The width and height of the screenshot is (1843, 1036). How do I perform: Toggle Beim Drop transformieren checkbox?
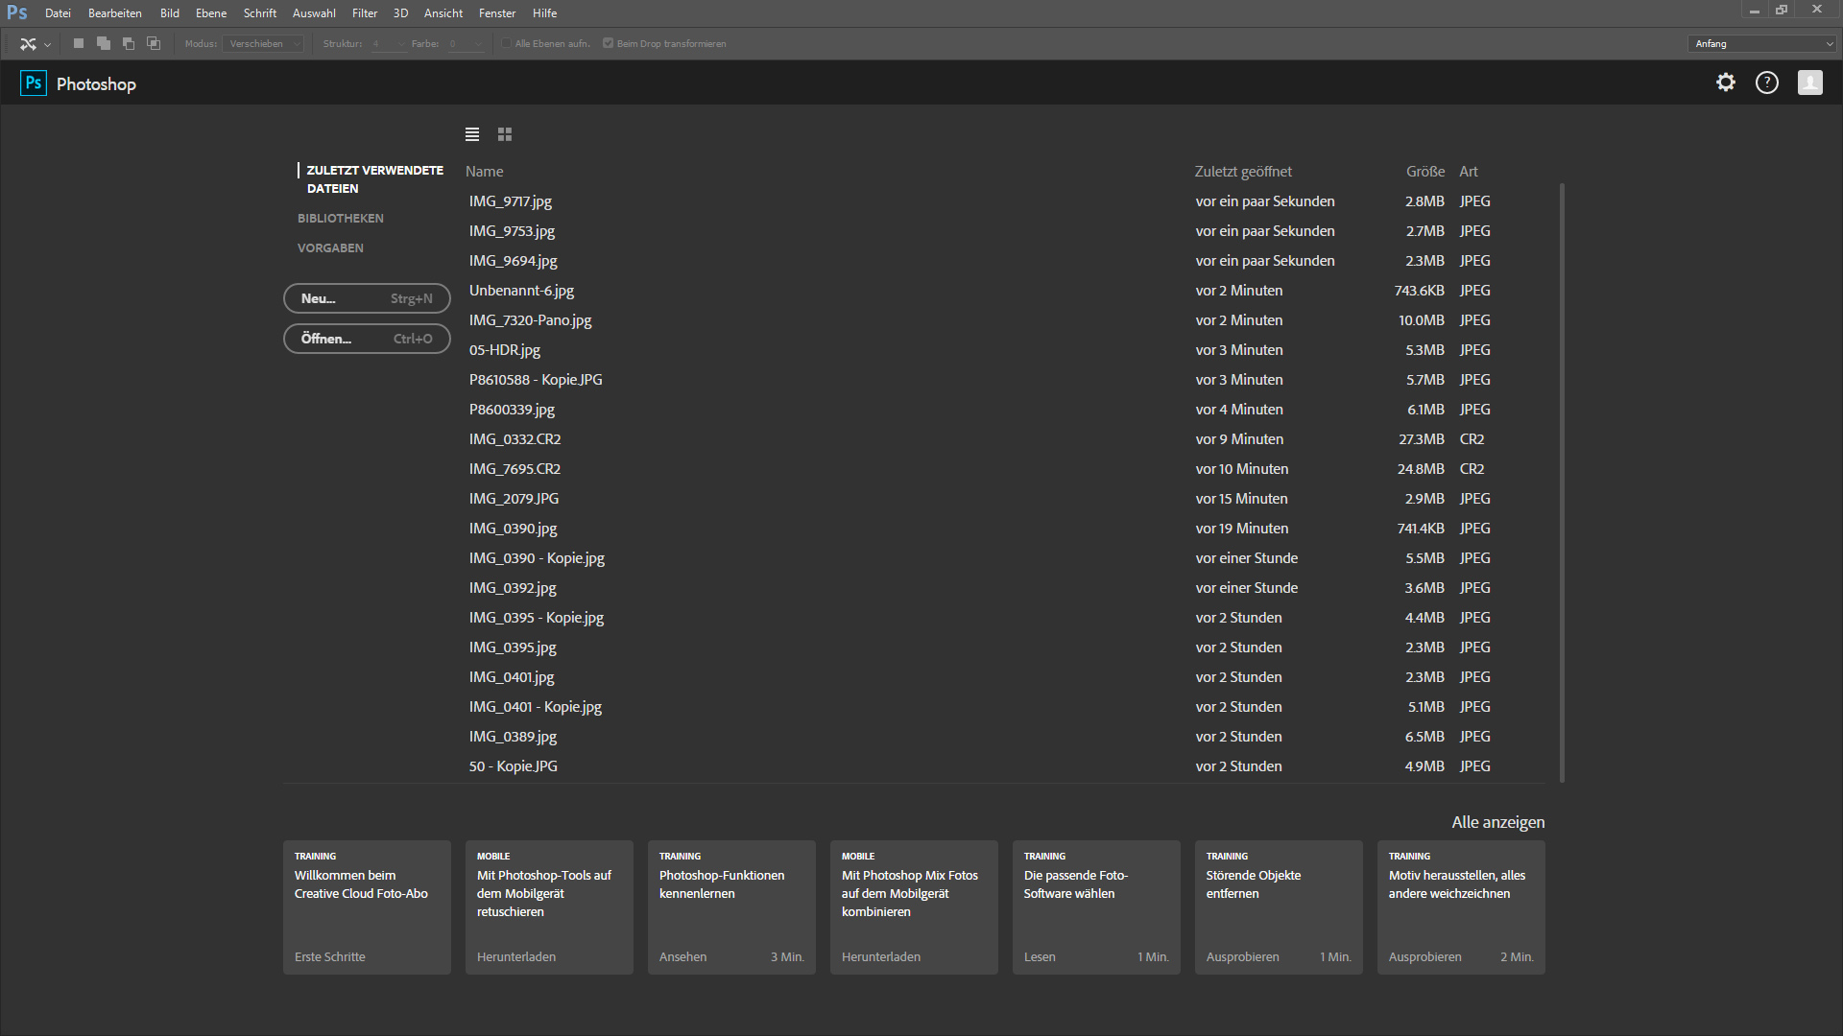coord(609,43)
